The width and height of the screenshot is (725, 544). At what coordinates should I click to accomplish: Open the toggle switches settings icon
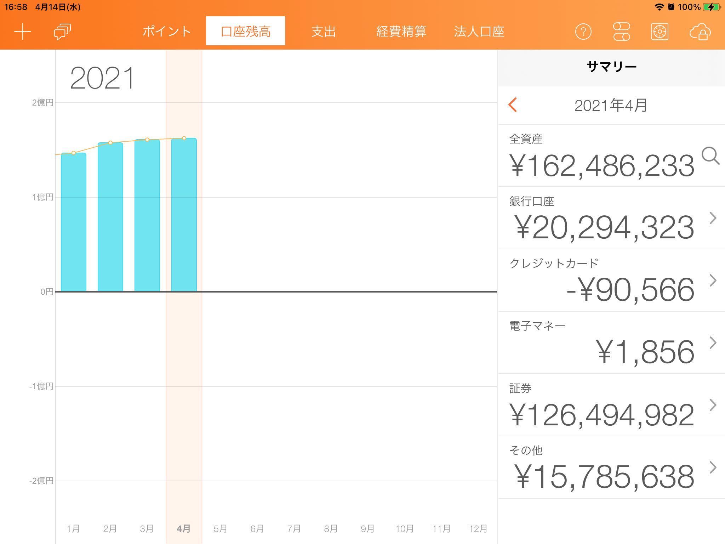click(622, 32)
